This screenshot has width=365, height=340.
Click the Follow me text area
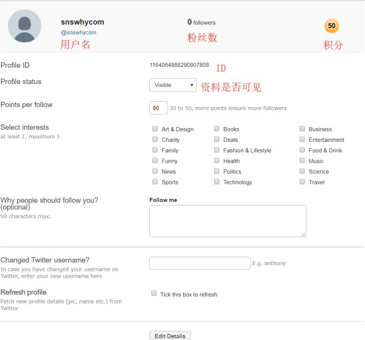coord(228,221)
